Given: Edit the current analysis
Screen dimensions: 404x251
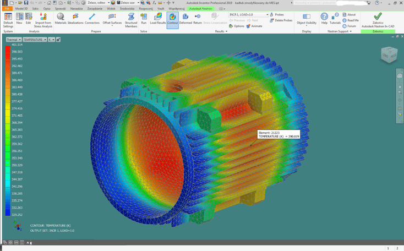Looking at the screenshot, I should tap(28, 19).
